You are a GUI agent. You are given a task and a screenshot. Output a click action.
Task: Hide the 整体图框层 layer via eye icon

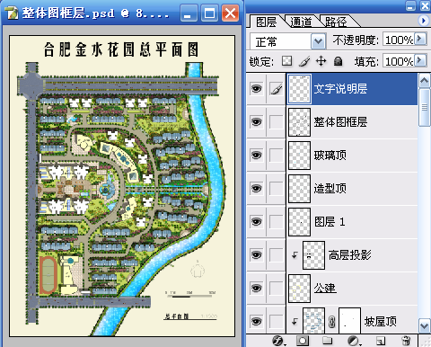(x=256, y=122)
